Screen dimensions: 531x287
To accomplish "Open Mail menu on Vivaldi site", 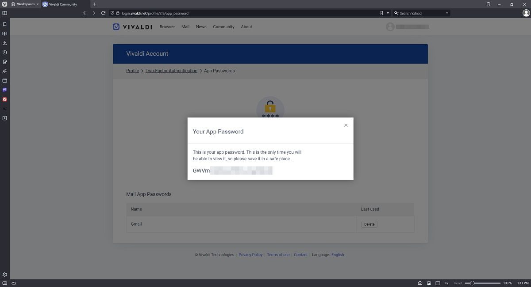I will (x=185, y=27).
